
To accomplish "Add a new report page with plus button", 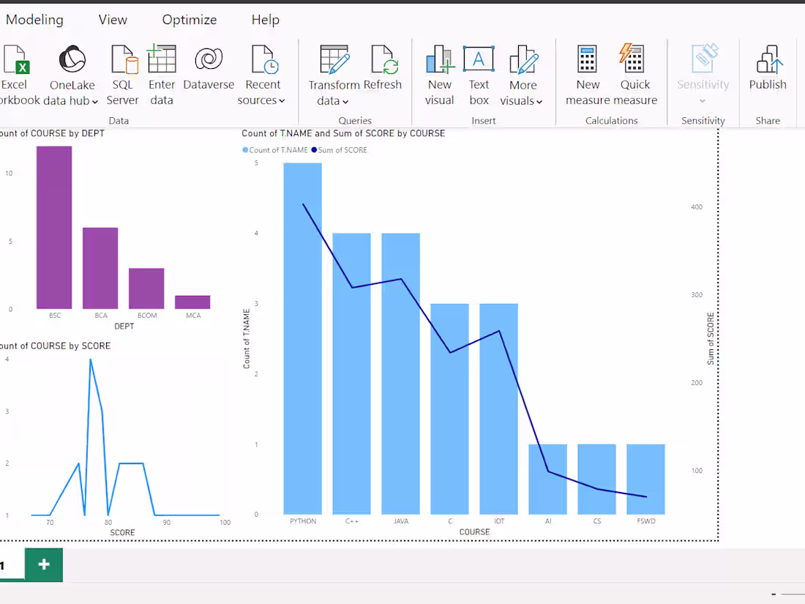I will tap(43, 564).
